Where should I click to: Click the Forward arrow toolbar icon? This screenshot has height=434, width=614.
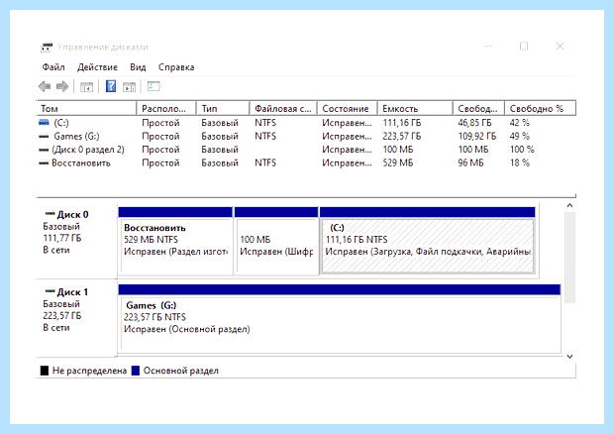click(62, 86)
